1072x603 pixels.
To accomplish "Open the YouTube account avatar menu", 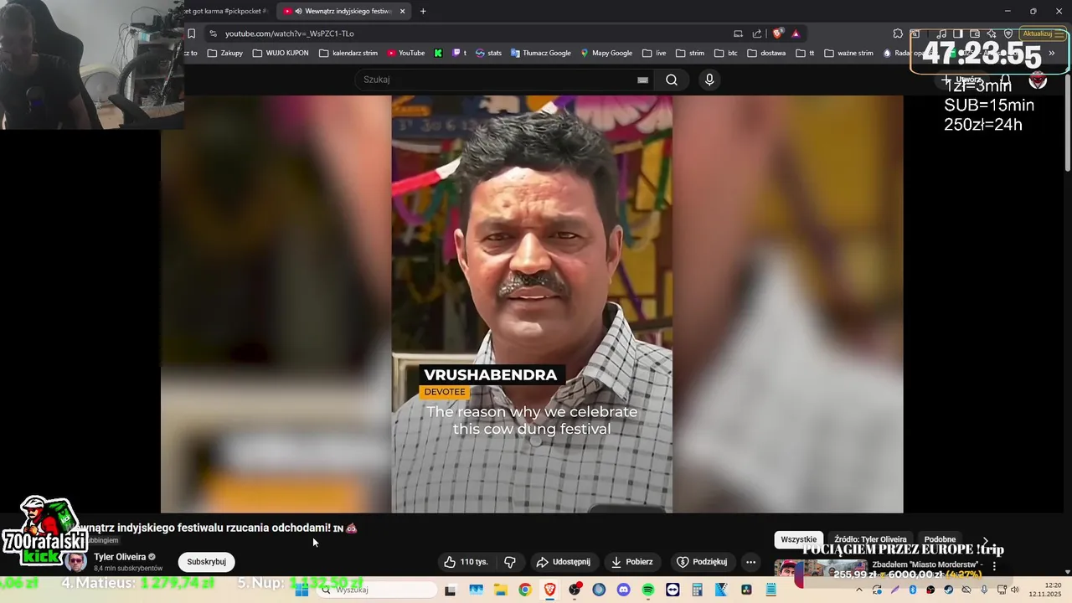I will [x=1038, y=80].
